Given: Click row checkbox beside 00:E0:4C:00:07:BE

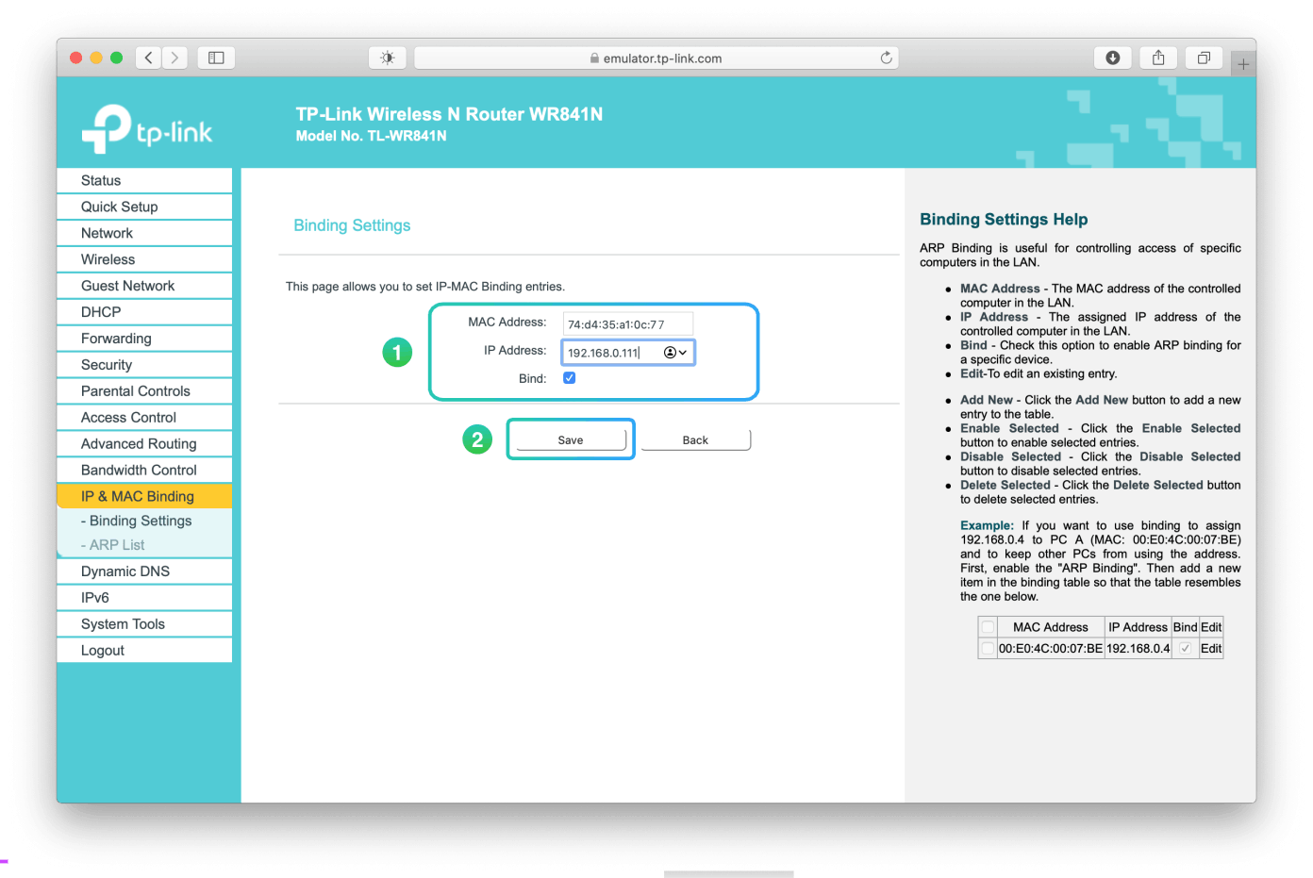Looking at the screenshot, I should [988, 649].
